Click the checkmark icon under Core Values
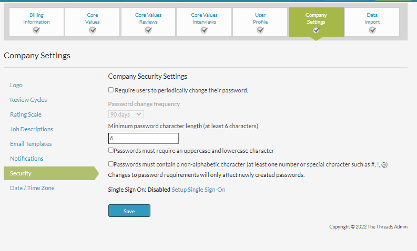This screenshot has height=251, width=417. click(x=93, y=30)
